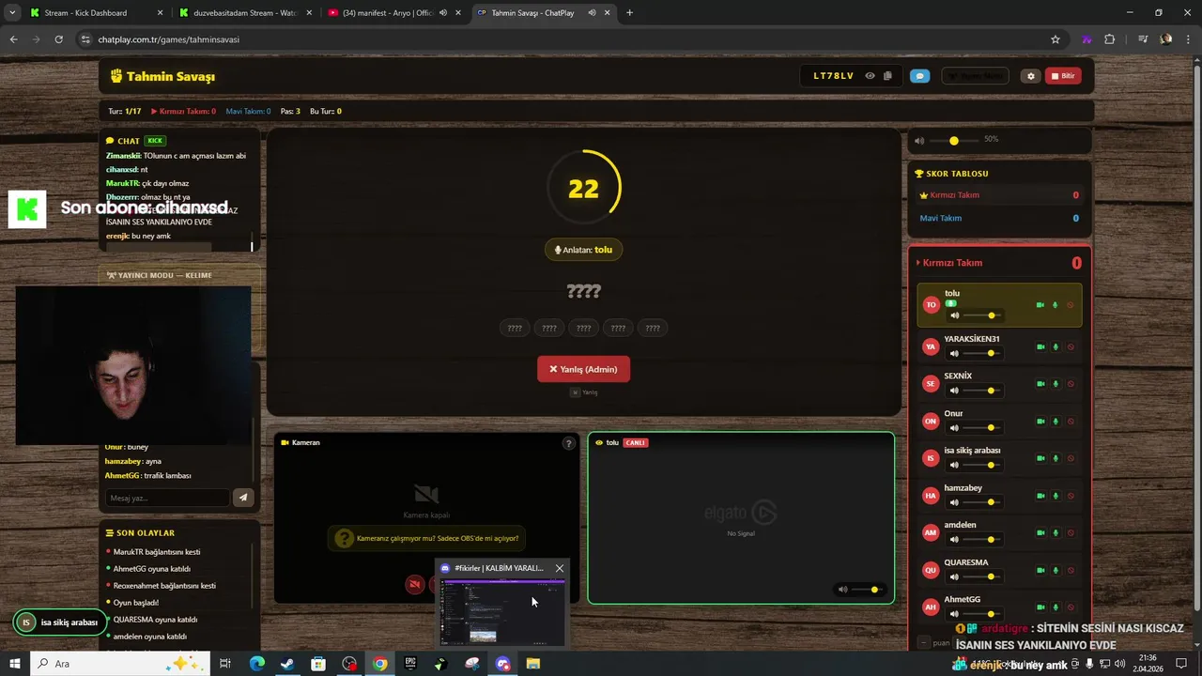Toggle YARAKSİKEN31's microphone icon
The width and height of the screenshot is (1202, 676).
click(x=1056, y=346)
